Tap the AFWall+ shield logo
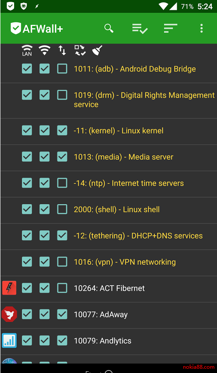217x373 pixels. pos(16,29)
